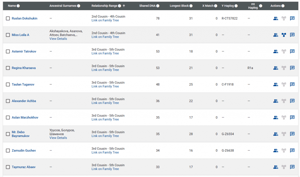Open the notes icon for Astemir Tatrokov
The image size is (300, 177).
292,51
